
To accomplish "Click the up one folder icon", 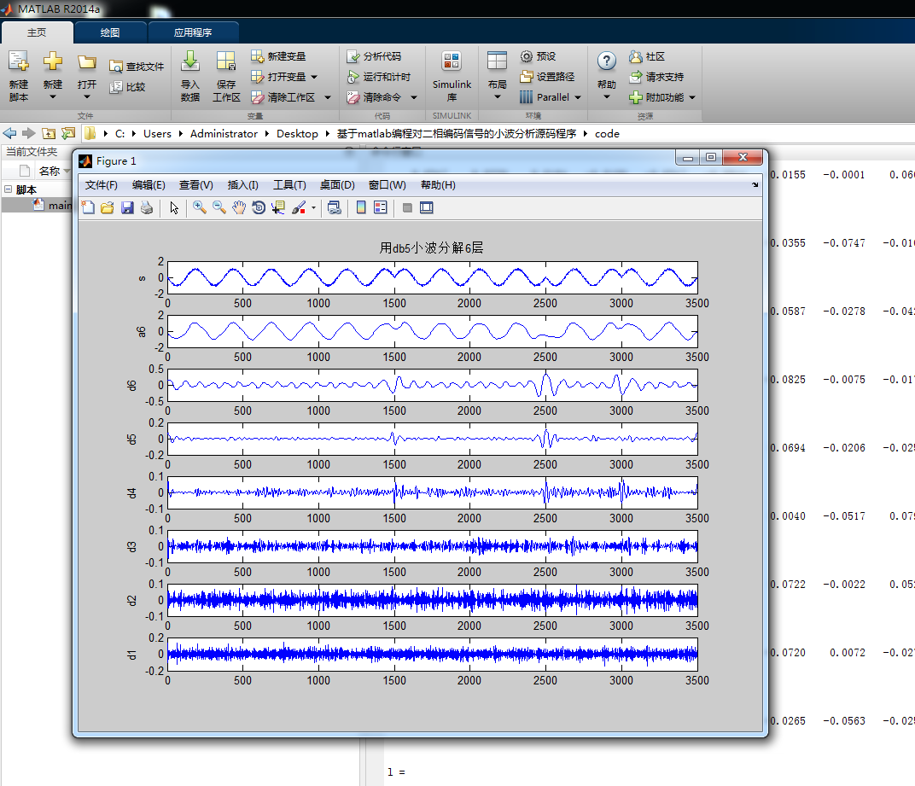I will click(49, 133).
